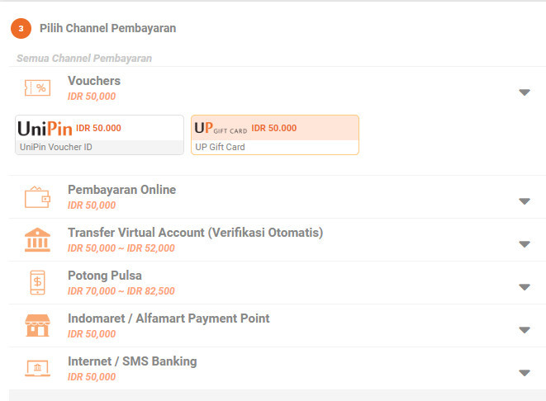Expand the Pembayaran Online arrow

[x=524, y=200]
